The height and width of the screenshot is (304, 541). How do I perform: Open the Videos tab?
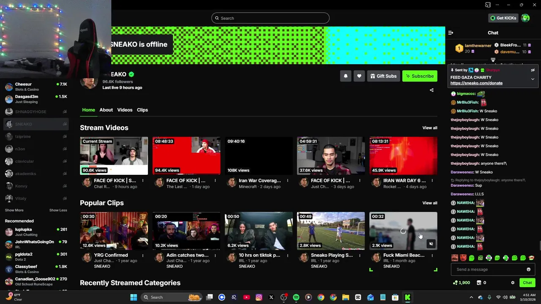(125, 110)
